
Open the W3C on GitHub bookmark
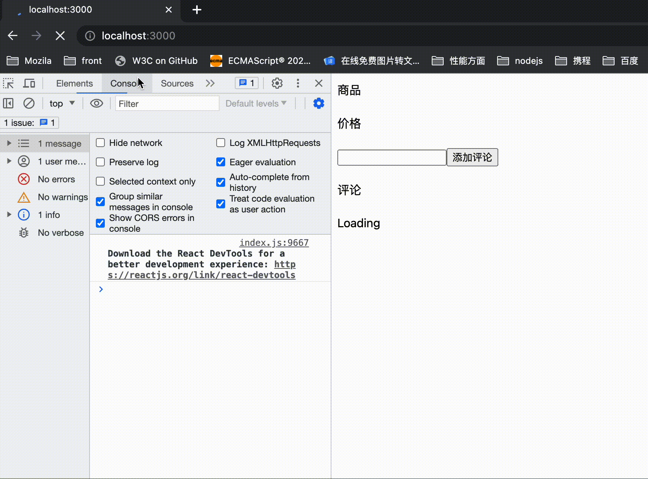tap(156, 61)
